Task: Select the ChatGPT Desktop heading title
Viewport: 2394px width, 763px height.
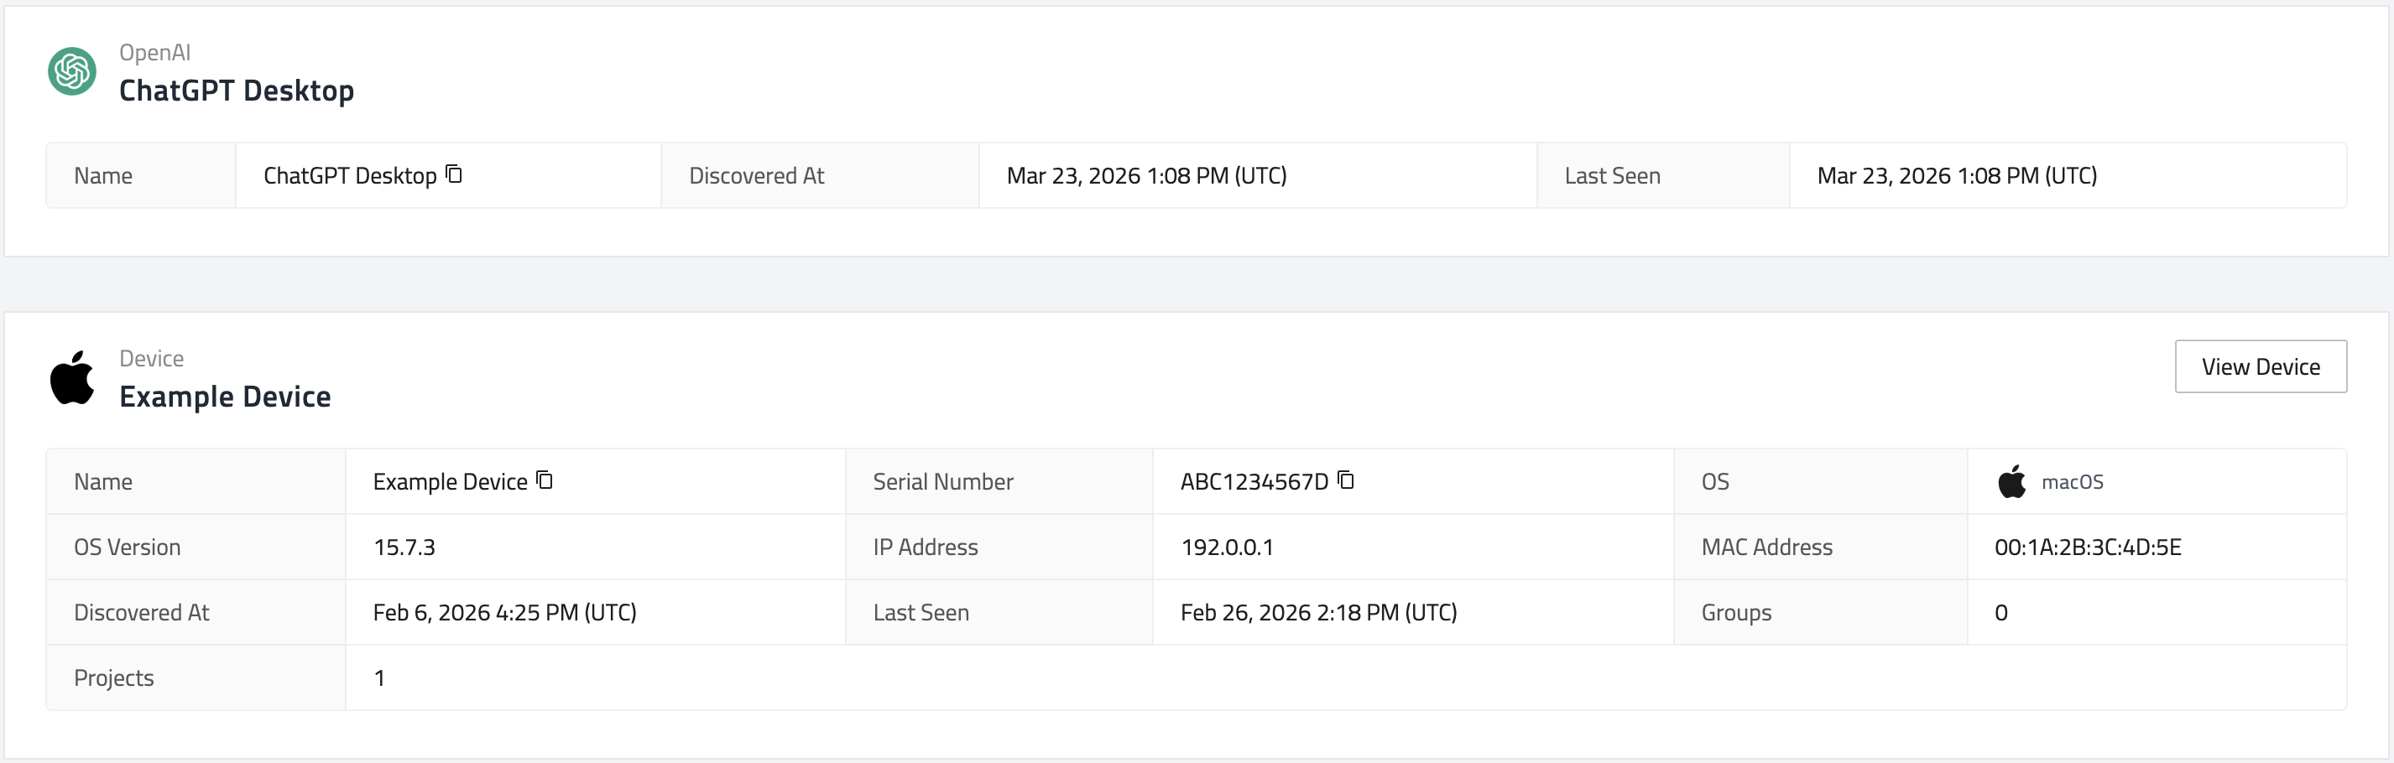Action: pyautogui.click(x=236, y=91)
